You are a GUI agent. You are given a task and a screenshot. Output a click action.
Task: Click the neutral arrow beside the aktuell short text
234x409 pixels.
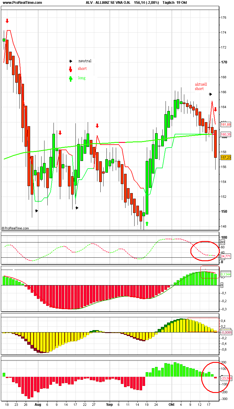coord(210,94)
